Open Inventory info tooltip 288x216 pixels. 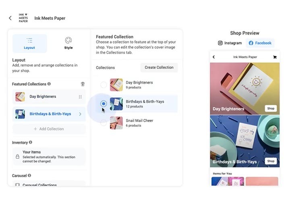(31, 142)
